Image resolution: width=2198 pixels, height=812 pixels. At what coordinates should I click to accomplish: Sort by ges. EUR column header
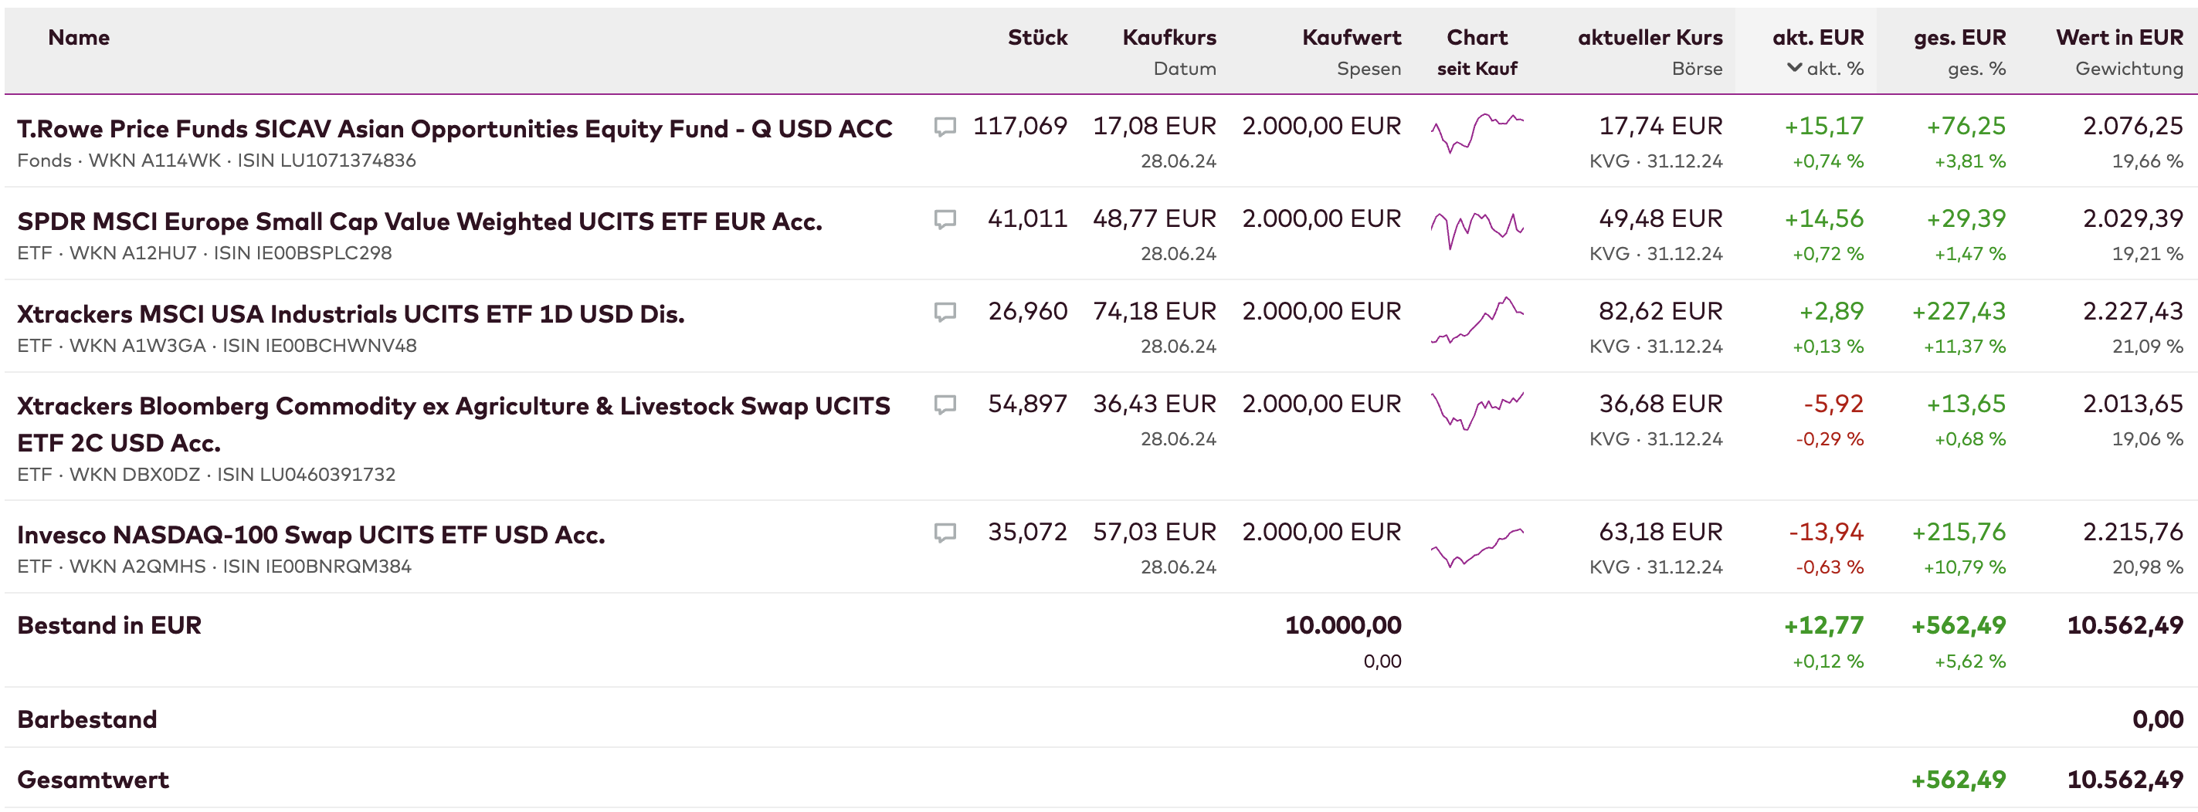(1959, 38)
